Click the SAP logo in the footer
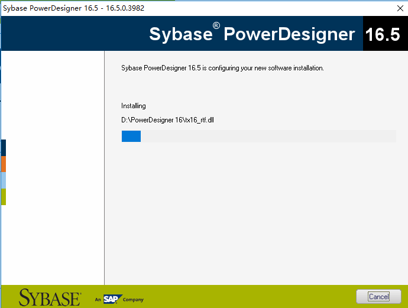 click(113, 299)
